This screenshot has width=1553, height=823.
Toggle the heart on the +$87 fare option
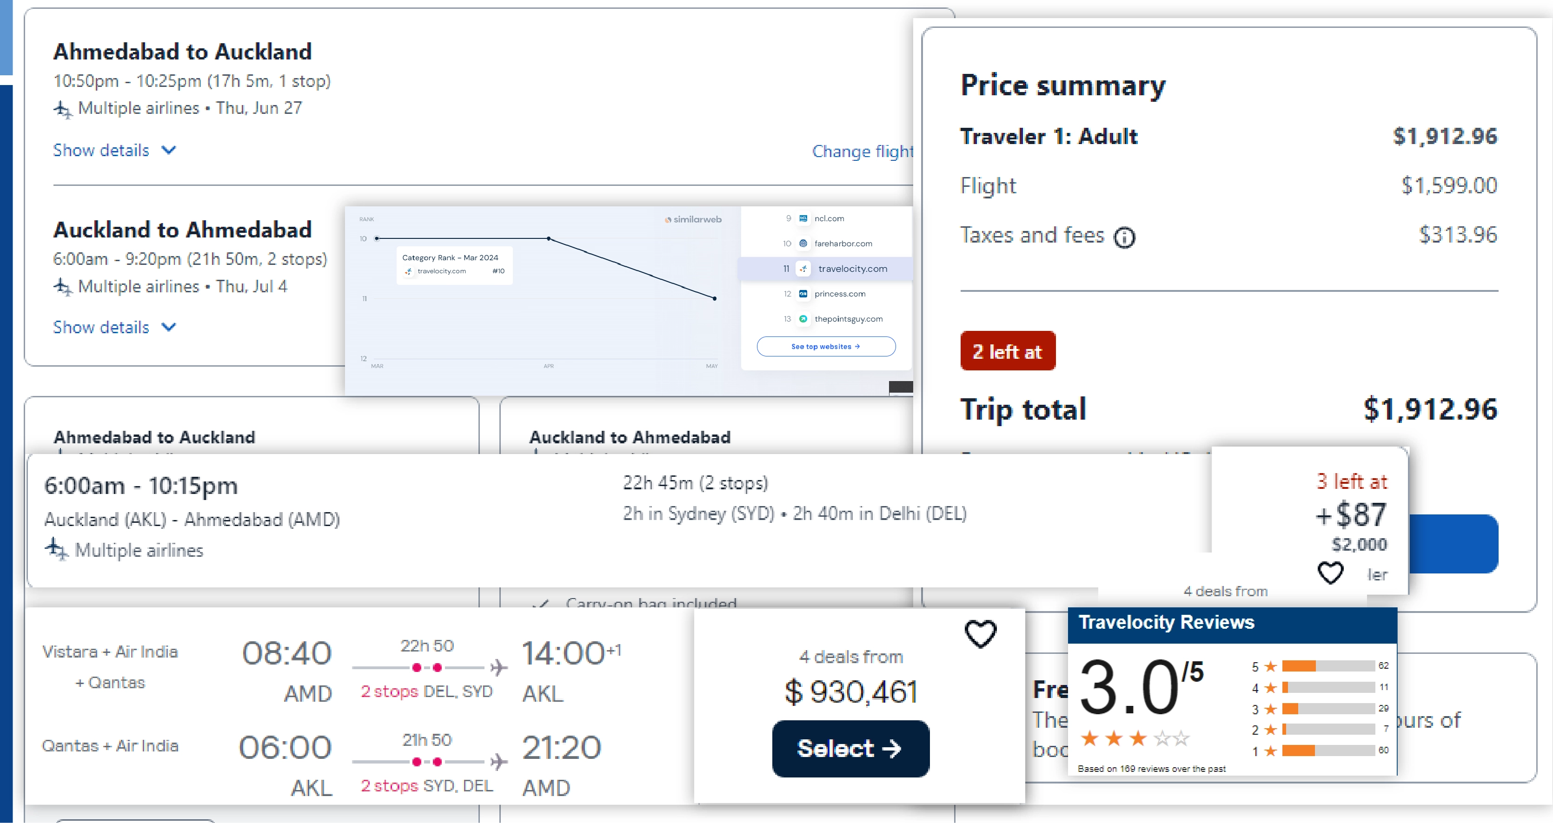pos(1331,573)
